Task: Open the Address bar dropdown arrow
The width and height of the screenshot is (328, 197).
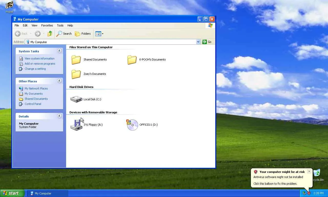Action: tap(198, 42)
